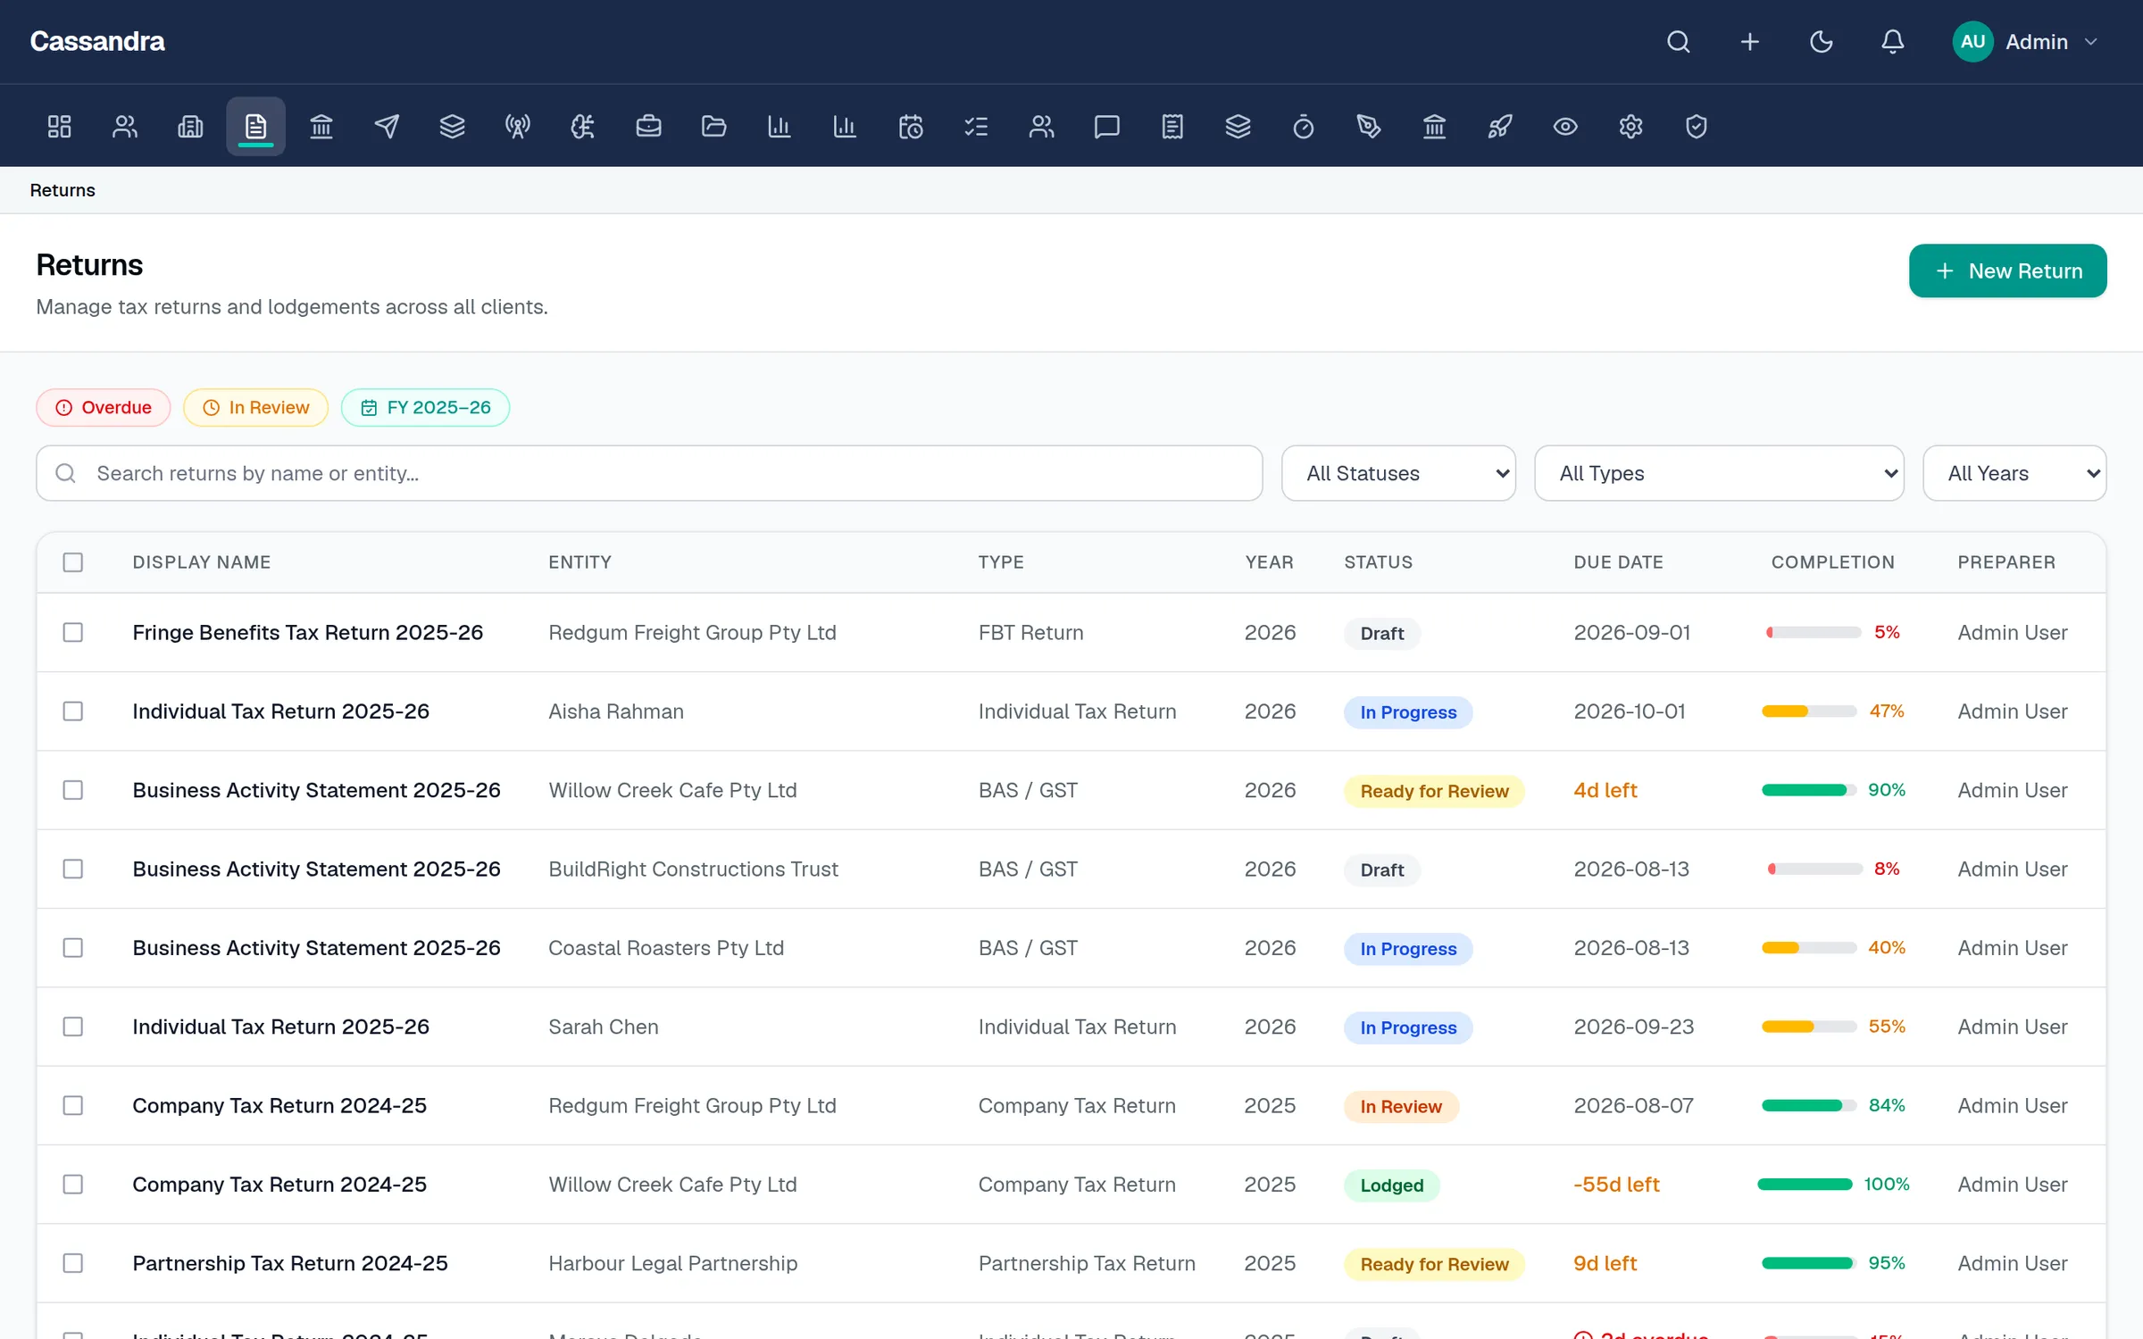Open the All Statuses dropdown
This screenshot has width=2143, height=1339.
pos(1398,473)
